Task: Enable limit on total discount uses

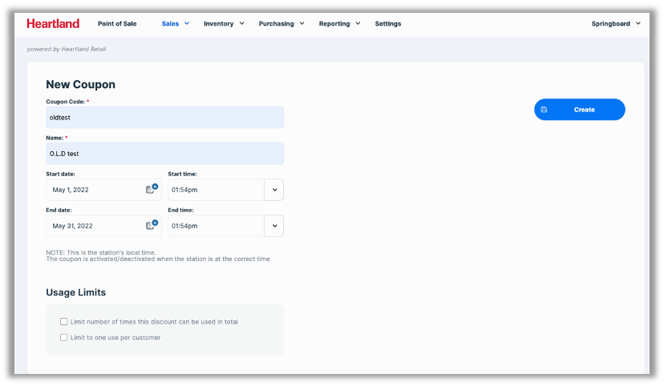Action: point(64,322)
